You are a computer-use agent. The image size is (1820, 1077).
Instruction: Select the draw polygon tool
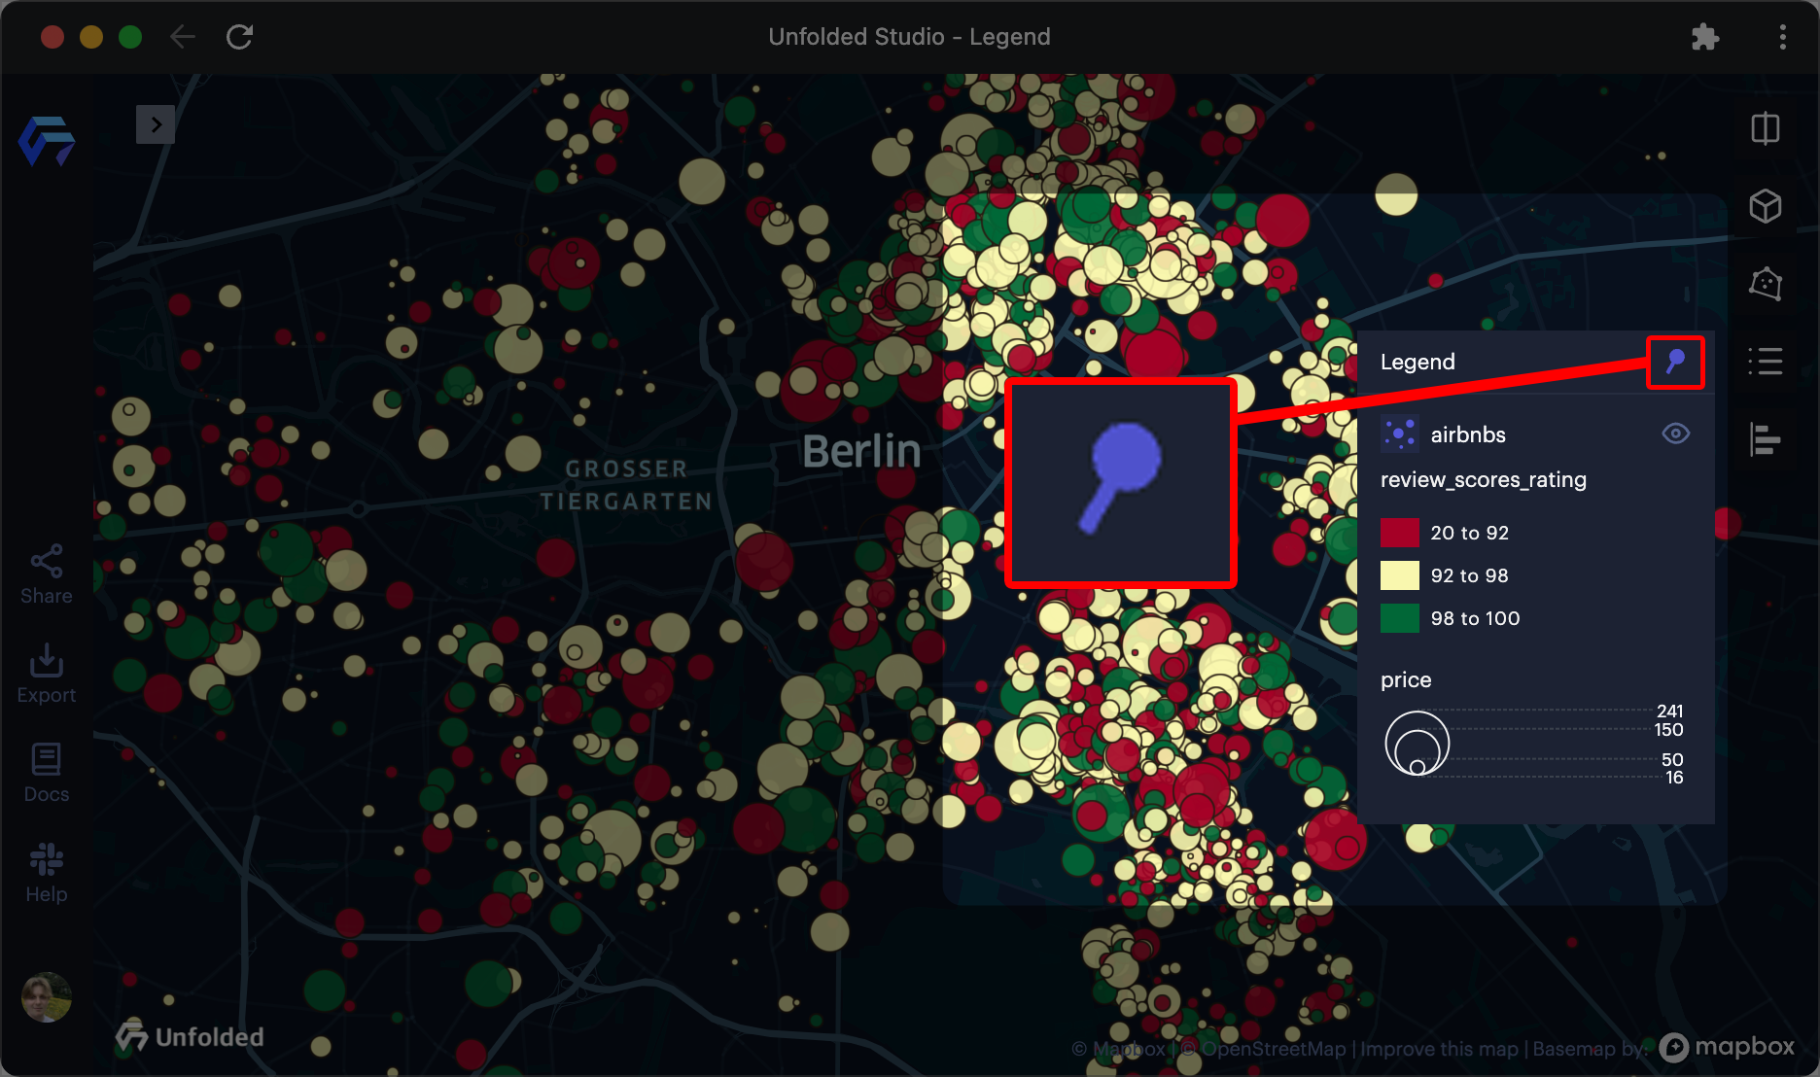1766,284
